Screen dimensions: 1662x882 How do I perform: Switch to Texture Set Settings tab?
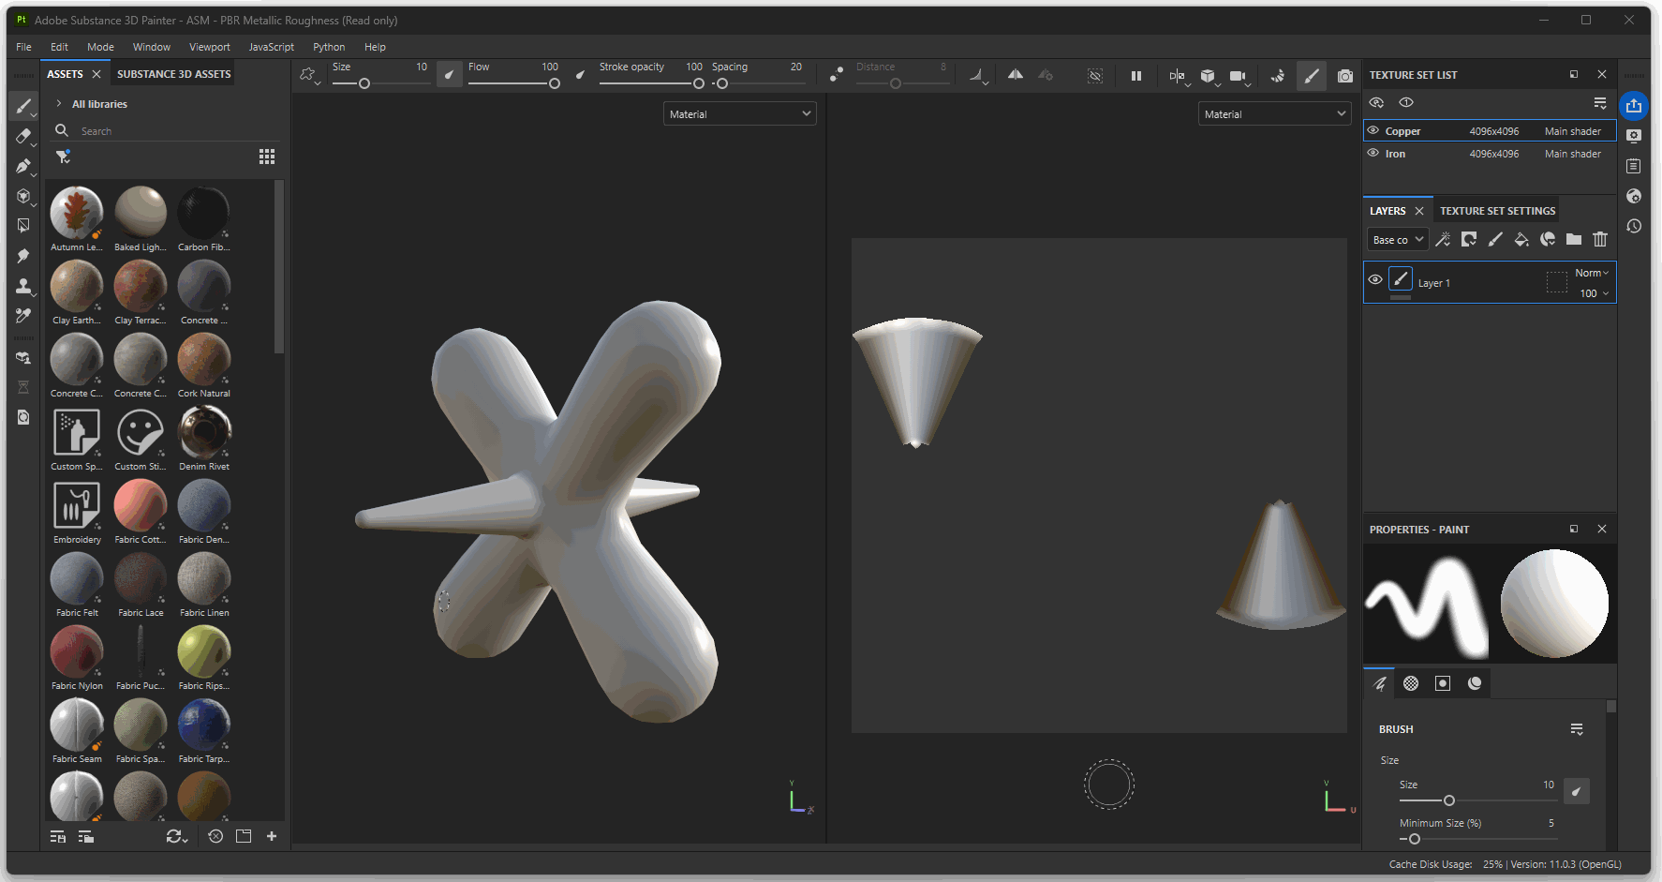click(1497, 211)
